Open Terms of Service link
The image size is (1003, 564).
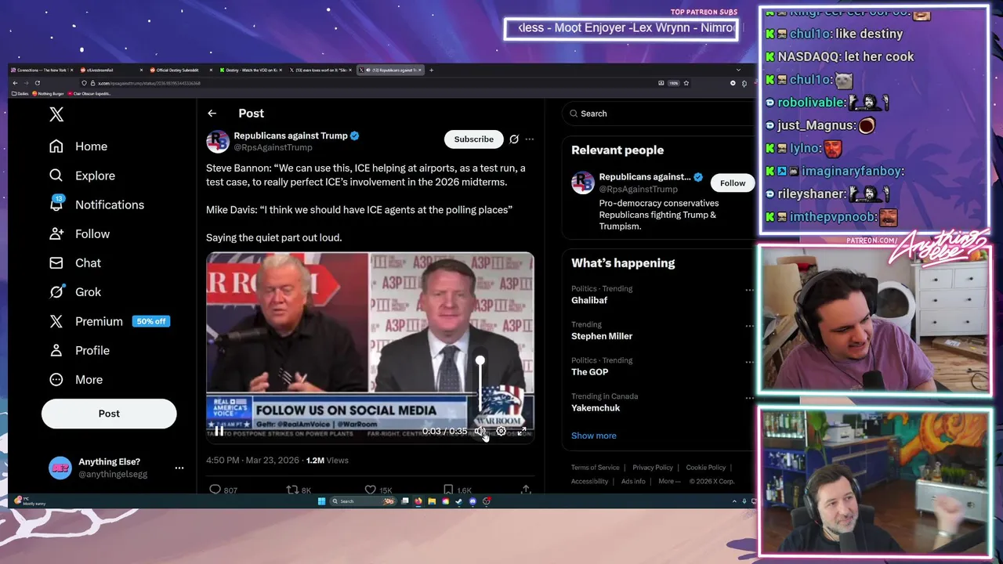(595, 468)
